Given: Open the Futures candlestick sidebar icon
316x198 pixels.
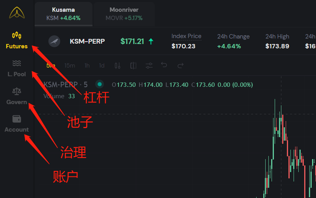Looking at the screenshot, I should pos(17,35).
